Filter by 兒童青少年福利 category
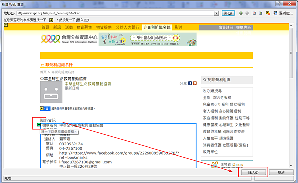The width and height of the screenshot is (298, 183). (x=216, y=104)
